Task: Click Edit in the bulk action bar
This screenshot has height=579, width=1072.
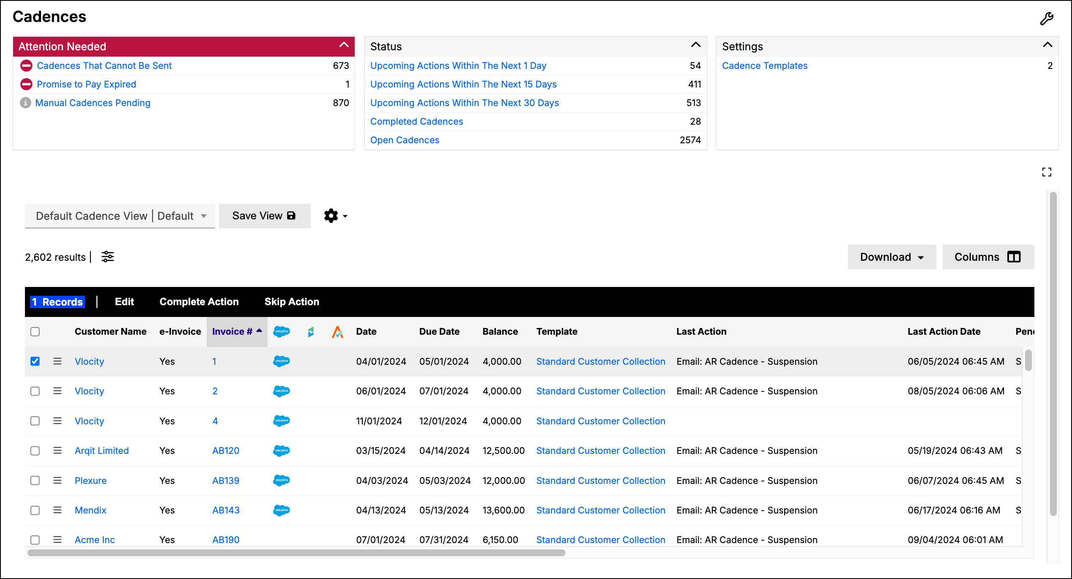Action: coord(124,302)
